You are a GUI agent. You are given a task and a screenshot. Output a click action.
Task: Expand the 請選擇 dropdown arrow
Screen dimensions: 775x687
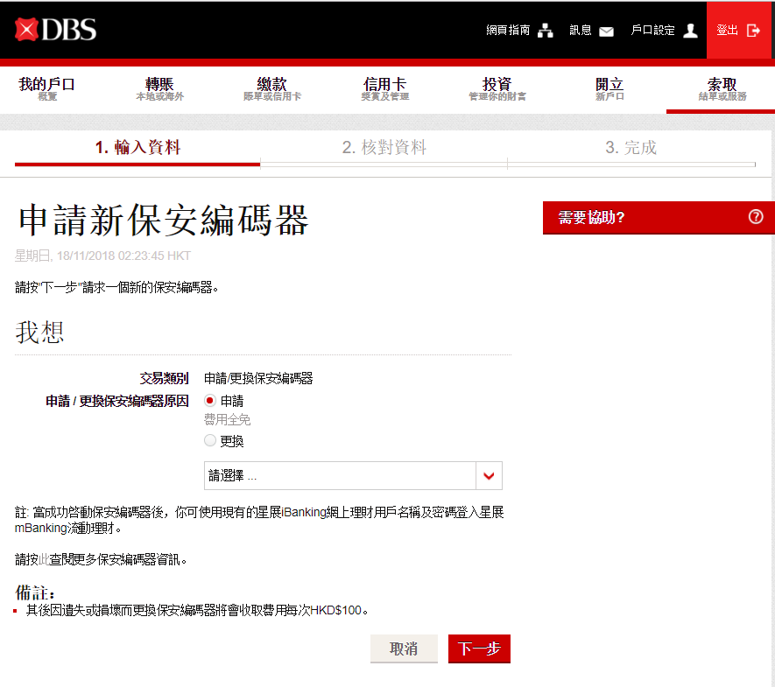(489, 476)
